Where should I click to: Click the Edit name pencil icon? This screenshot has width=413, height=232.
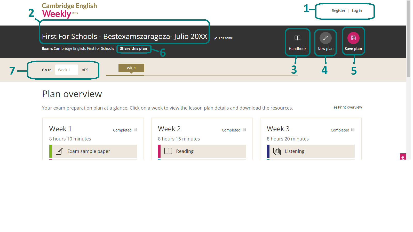click(x=216, y=38)
